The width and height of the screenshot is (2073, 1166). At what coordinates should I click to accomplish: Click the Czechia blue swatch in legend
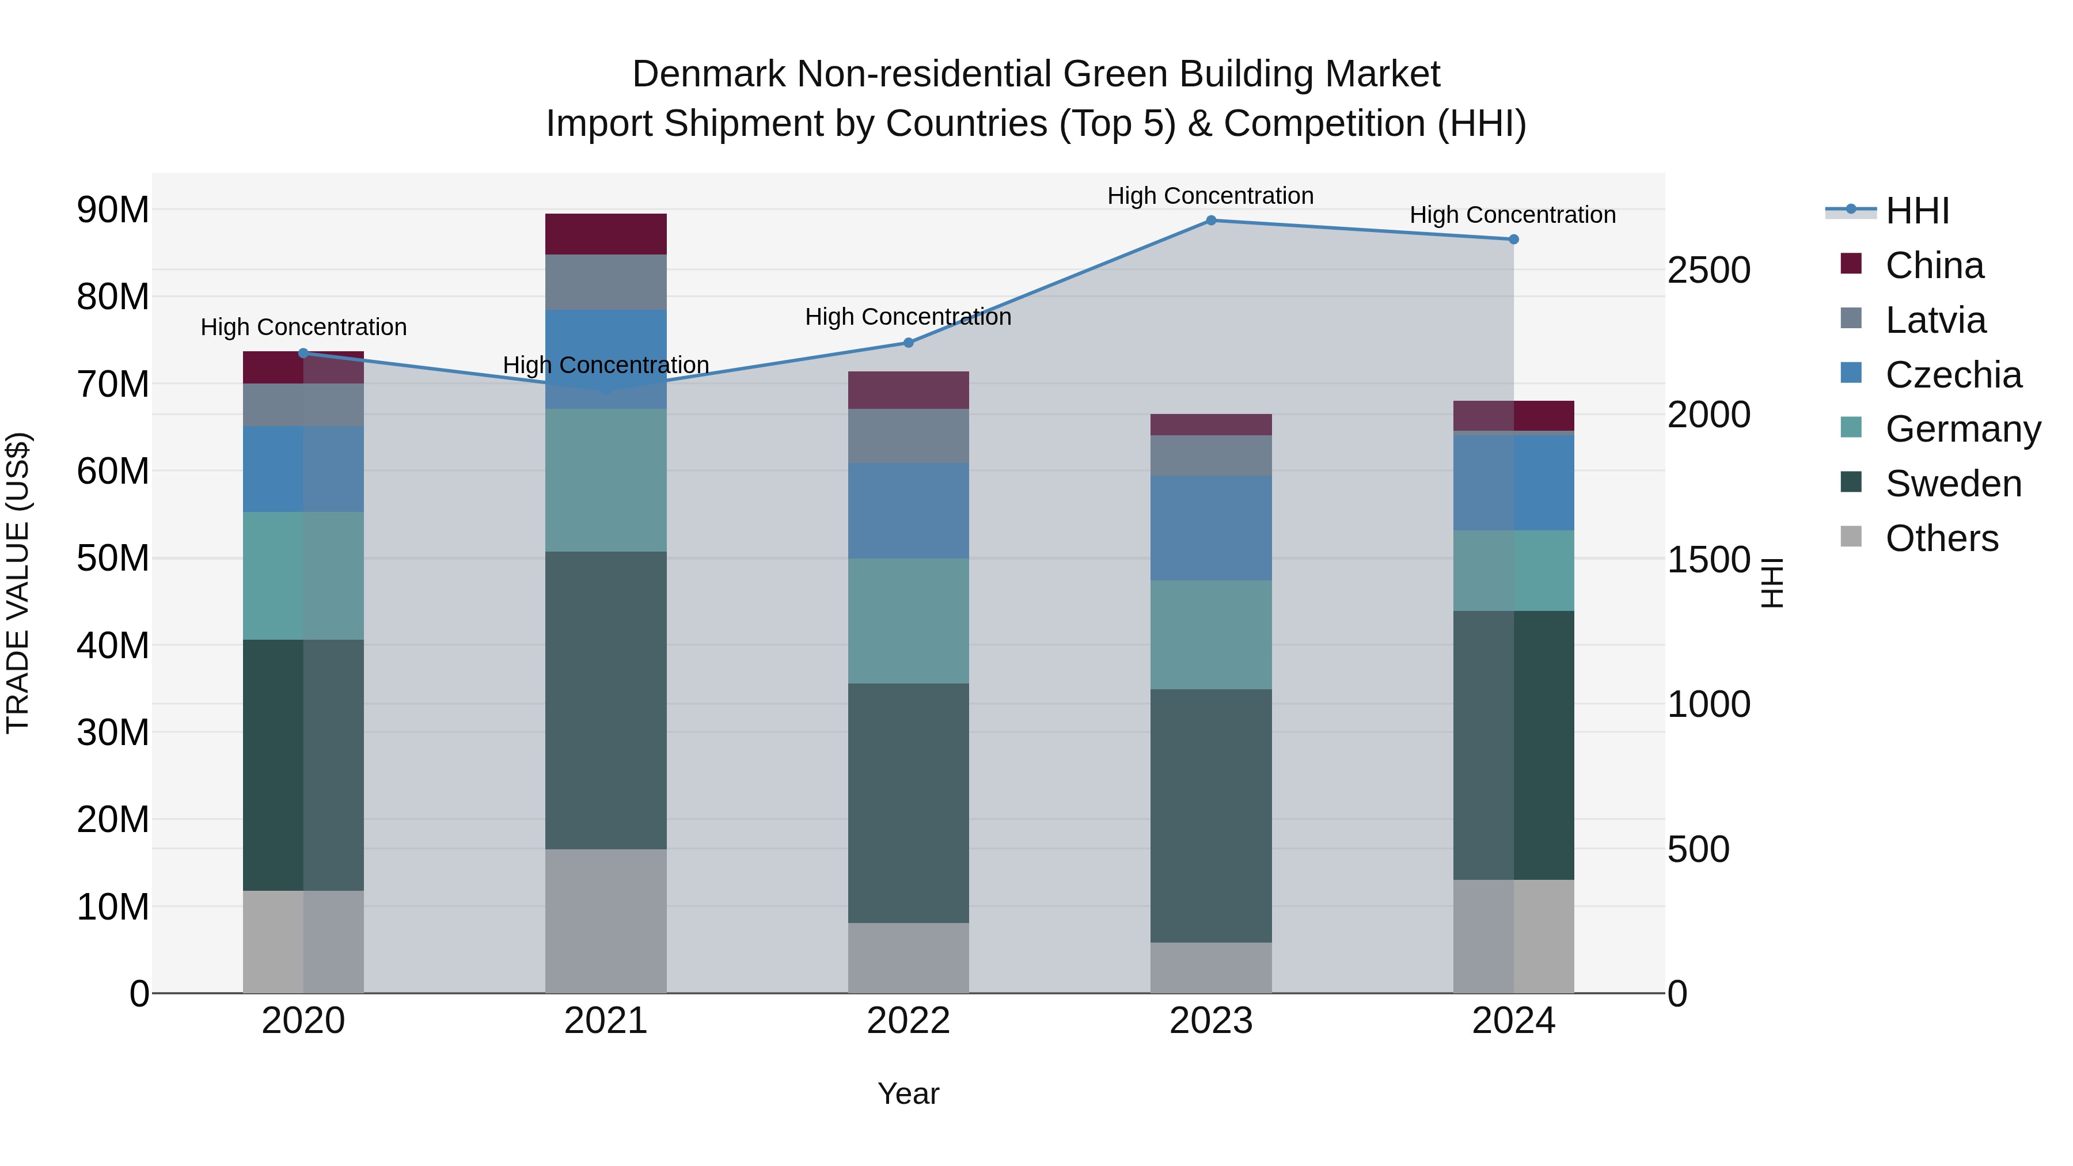(x=1851, y=373)
